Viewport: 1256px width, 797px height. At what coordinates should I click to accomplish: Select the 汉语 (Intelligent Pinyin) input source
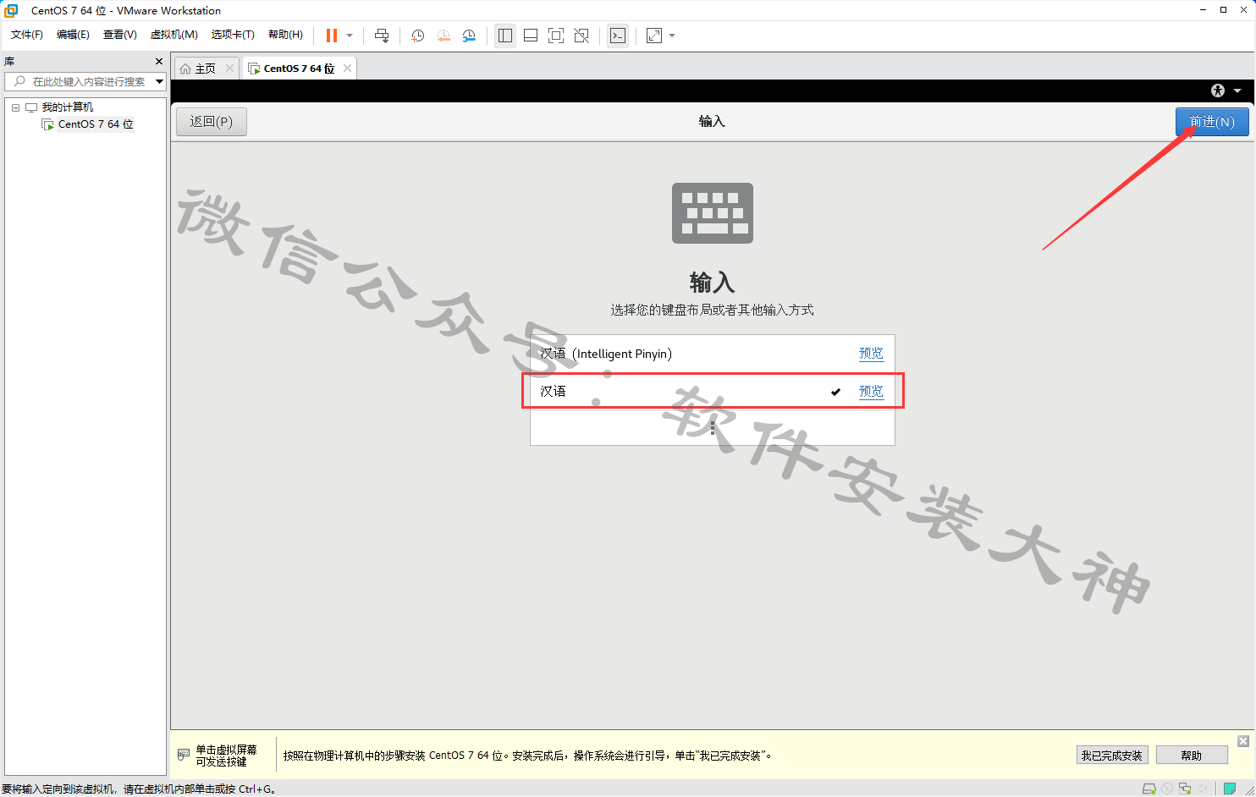pos(712,354)
